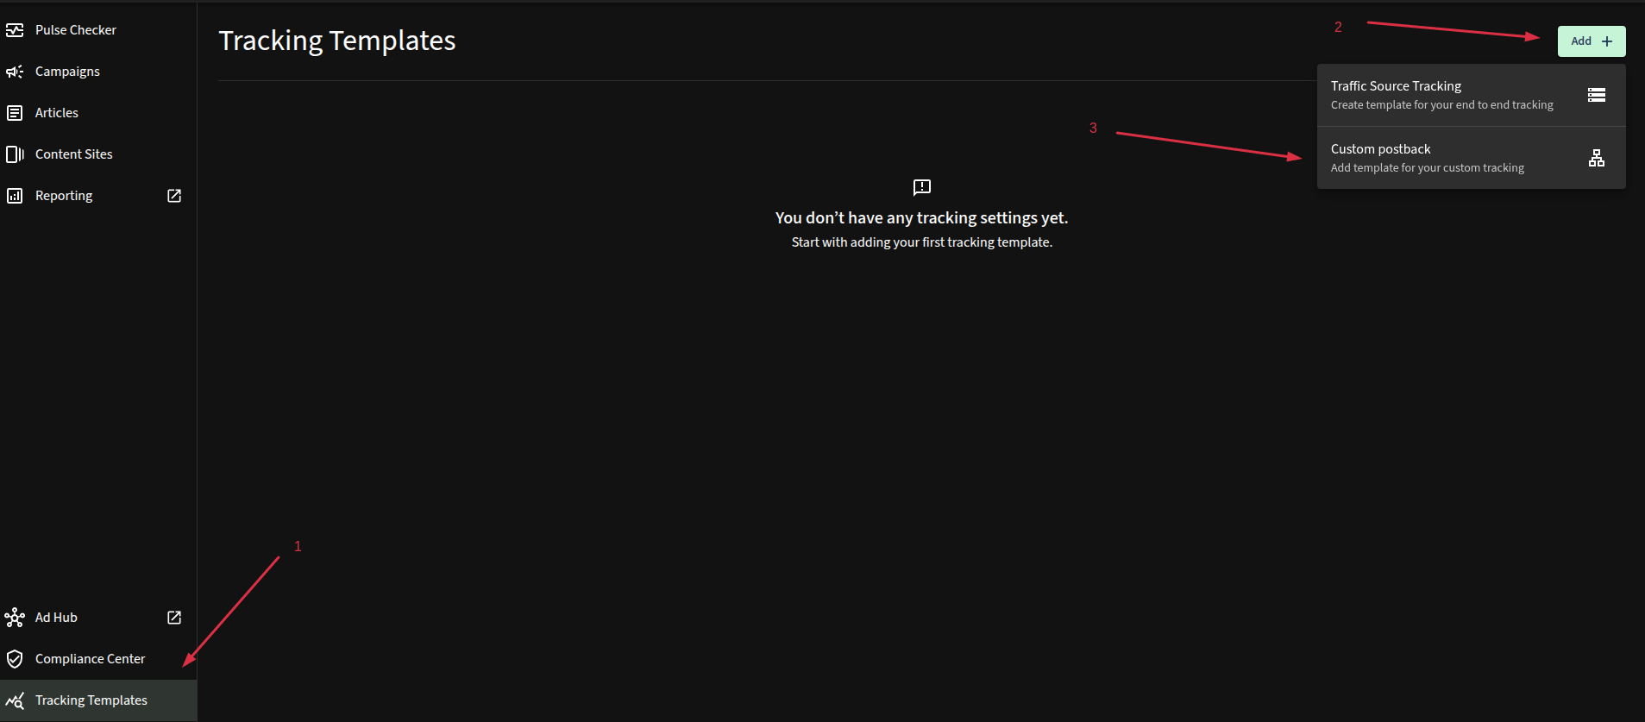Click the Articles document icon
This screenshot has width=1645, height=722.
click(x=15, y=113)
